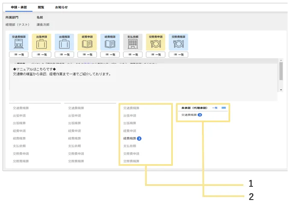The image size is (288, 203).
Task: Select the yellow 交際費申請 dining icon
Action: coord(156,42)
